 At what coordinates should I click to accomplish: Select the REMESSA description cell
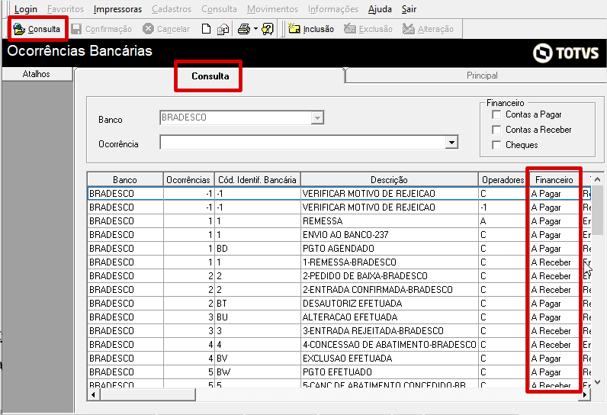coord(389,221)
